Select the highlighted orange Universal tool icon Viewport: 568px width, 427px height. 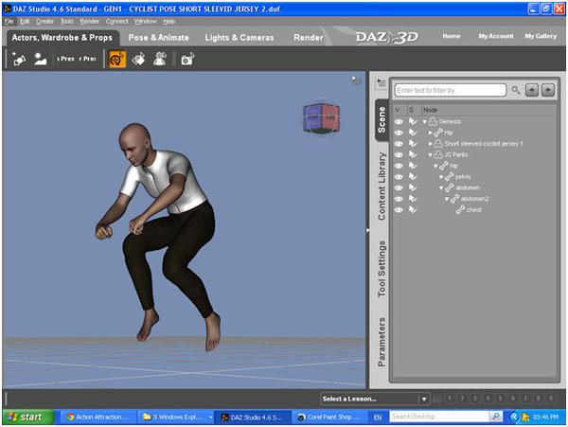pos(117,59)
